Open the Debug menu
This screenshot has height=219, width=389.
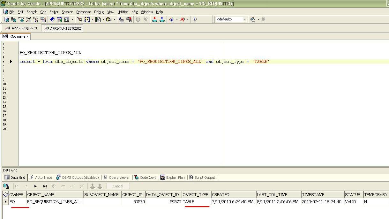tap(99, 12)
